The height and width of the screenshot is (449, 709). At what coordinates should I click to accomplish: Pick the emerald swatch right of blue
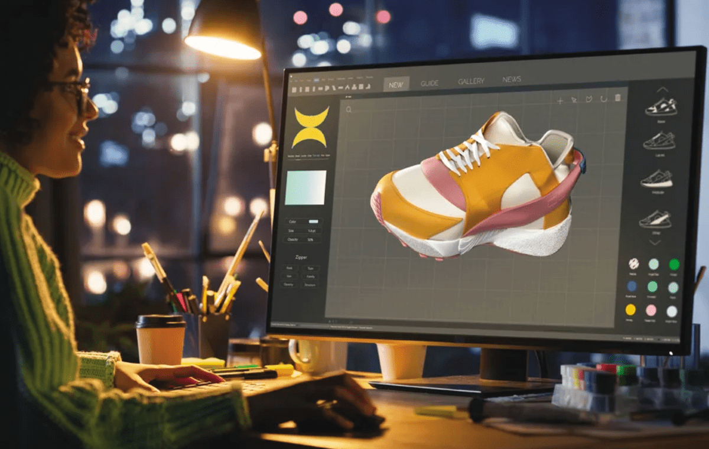click(x=652, y=287)
